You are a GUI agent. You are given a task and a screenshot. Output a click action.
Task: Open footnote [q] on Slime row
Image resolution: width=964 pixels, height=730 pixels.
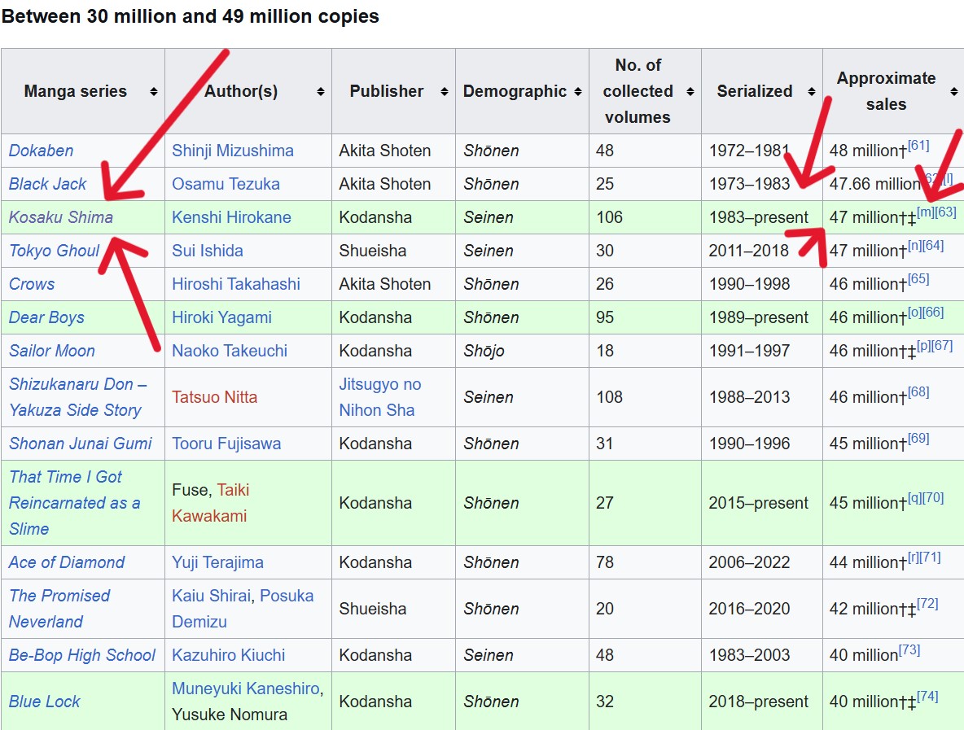pyautogui.click(x=915, y=498)
